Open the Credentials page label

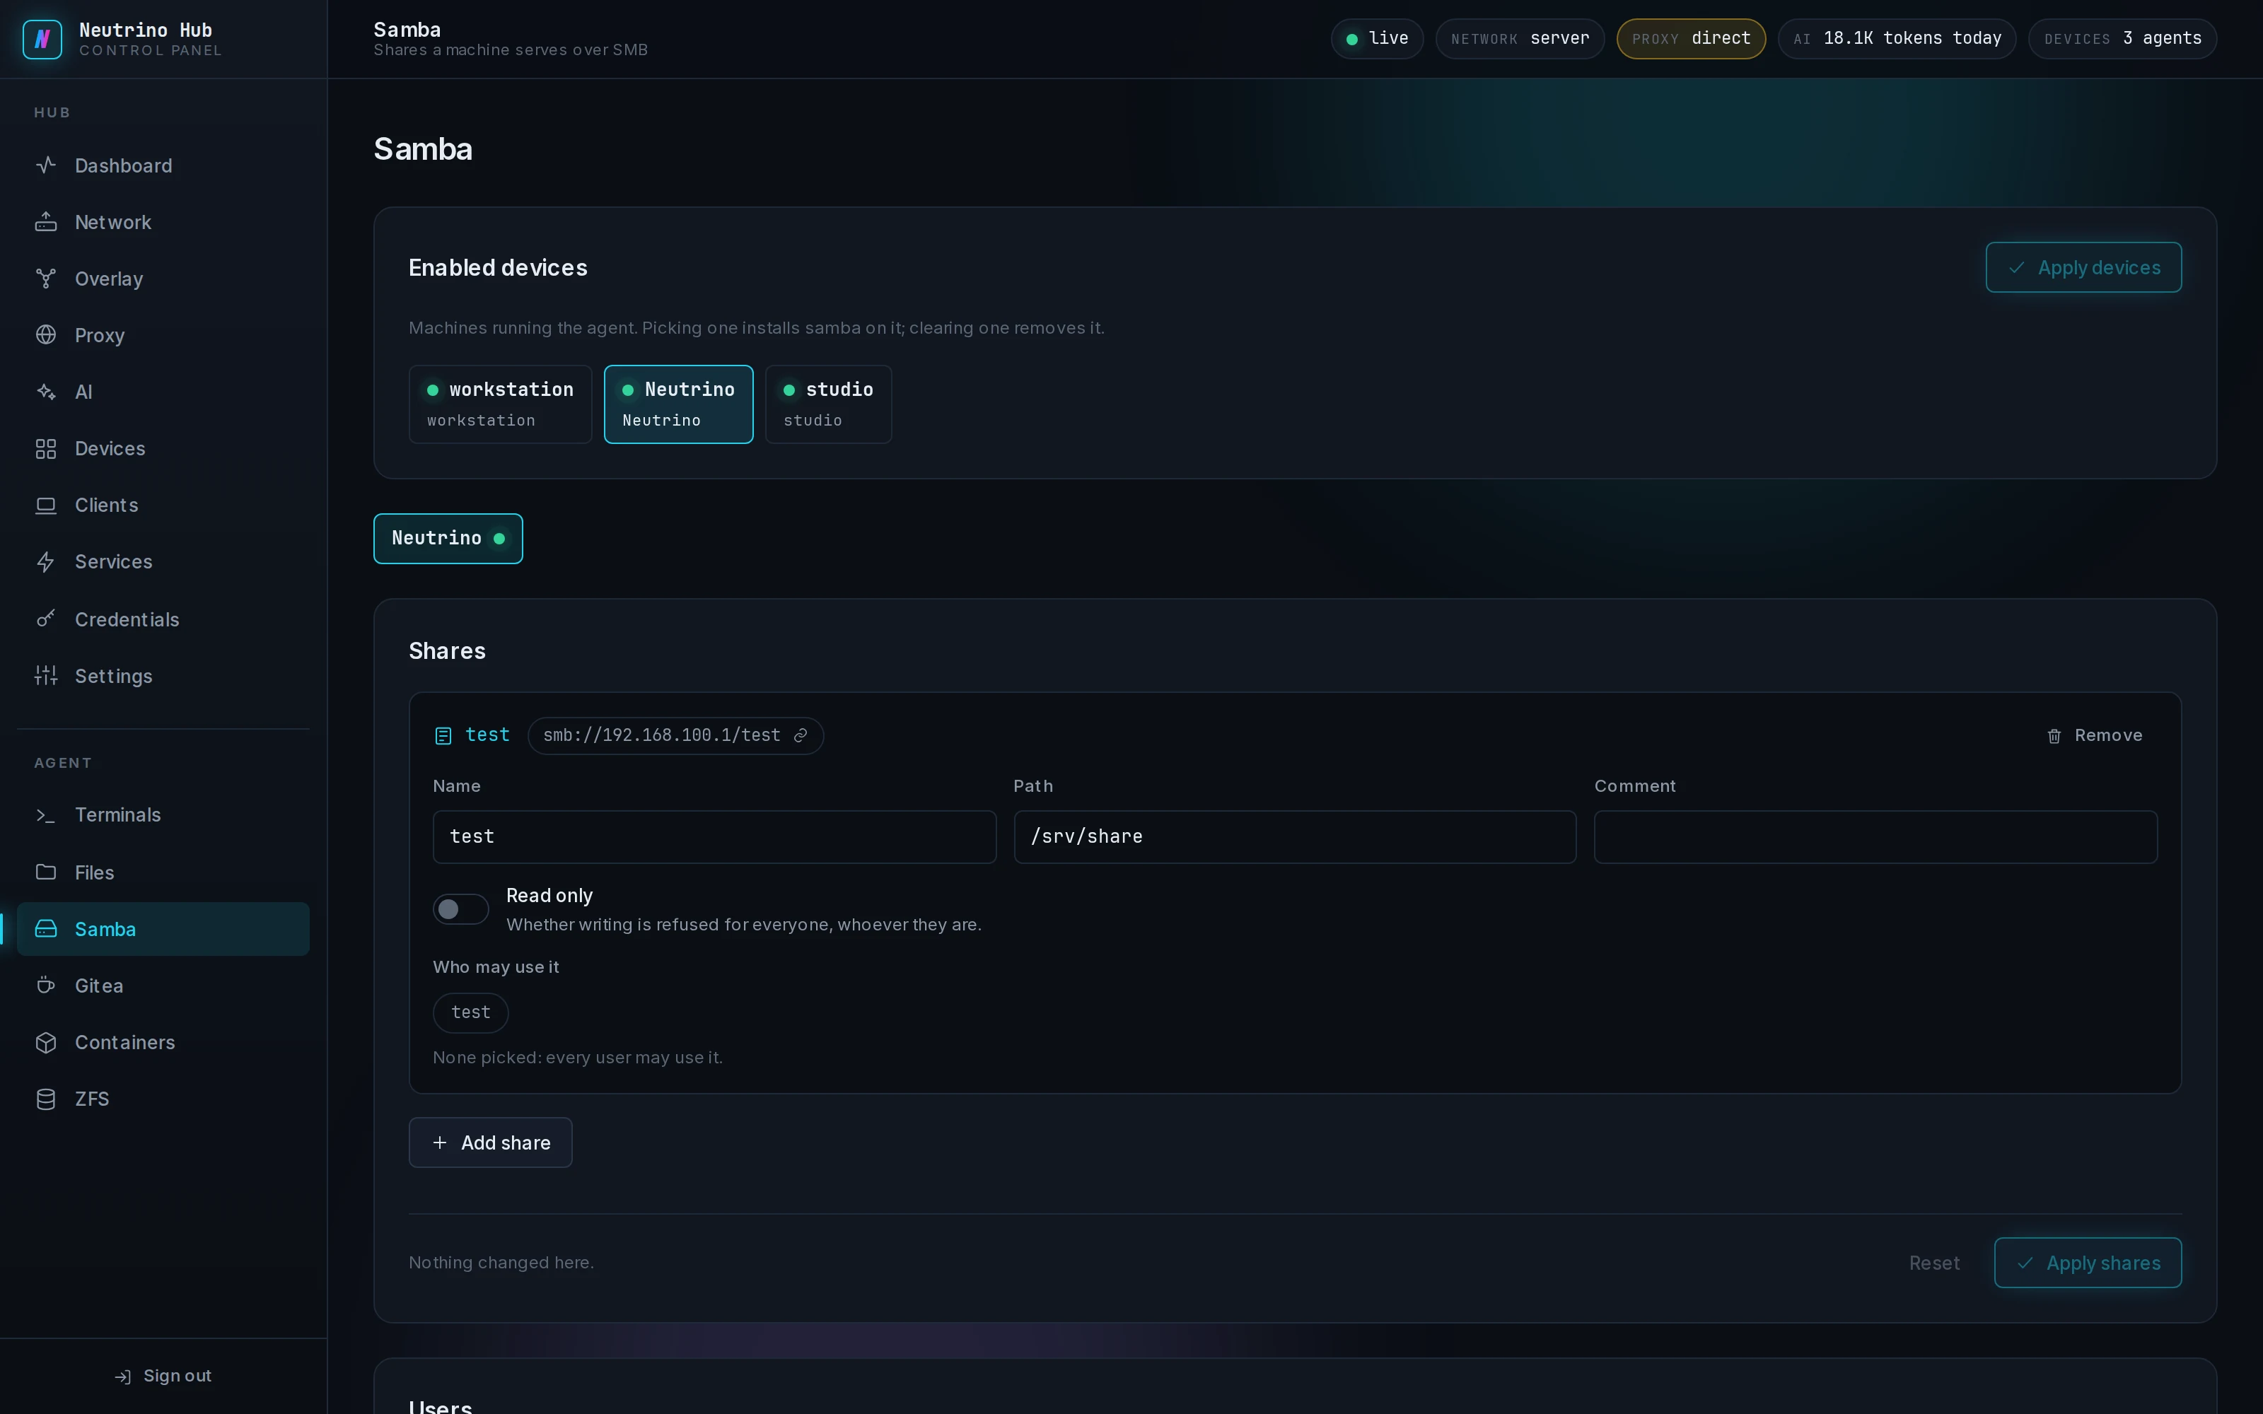coord(127,619)
